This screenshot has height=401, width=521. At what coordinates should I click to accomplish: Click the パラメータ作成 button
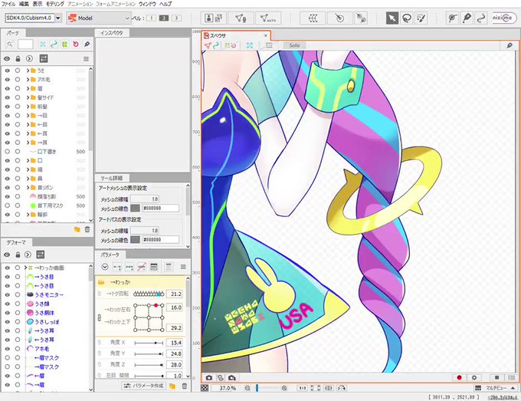(x=144, y=386)
